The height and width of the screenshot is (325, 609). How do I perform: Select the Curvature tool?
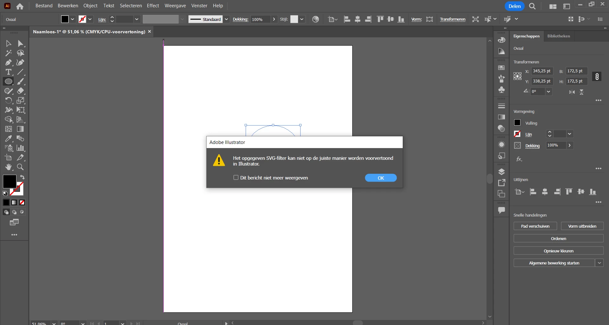(x=21, y=62)
